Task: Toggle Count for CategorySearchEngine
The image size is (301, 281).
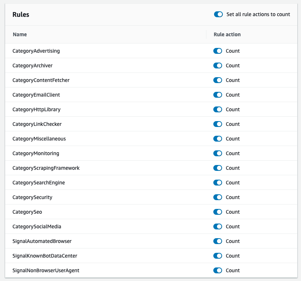Action: tap(218, 183)
